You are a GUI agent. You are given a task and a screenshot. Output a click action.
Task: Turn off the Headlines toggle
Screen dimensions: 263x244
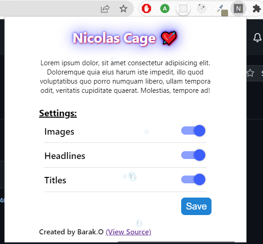[193, 155]
